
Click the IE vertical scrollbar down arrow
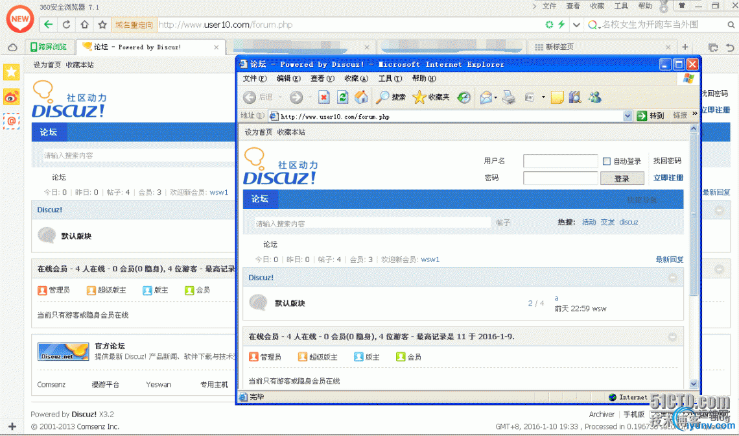693,384
